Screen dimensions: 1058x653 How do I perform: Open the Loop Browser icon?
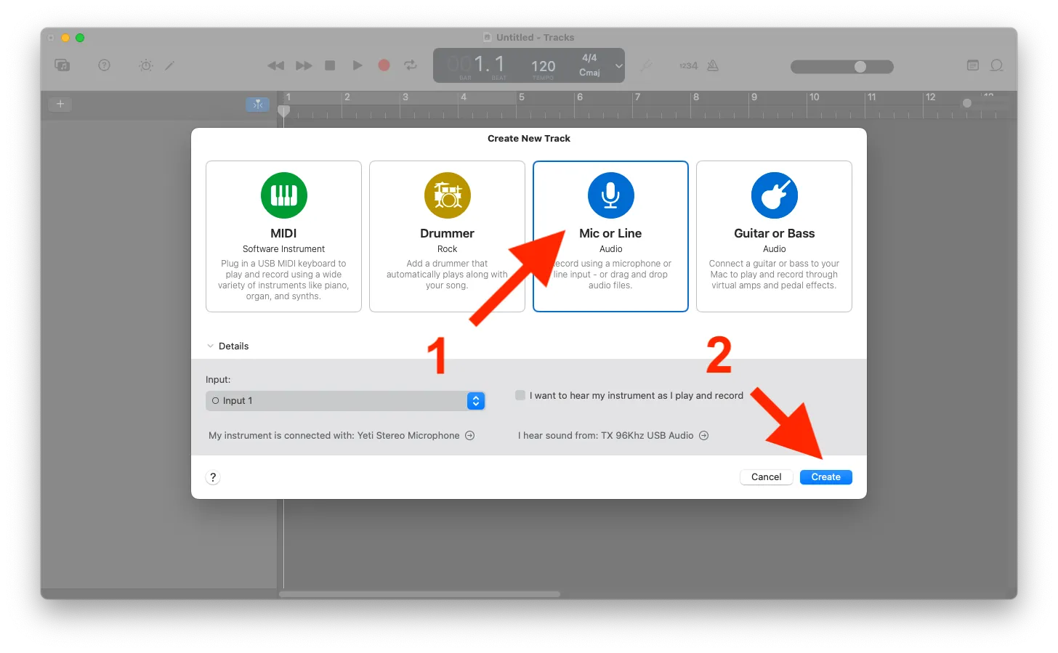click(x=997, y=65)
